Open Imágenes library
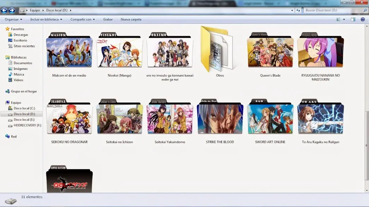 [x=20, y=68]
